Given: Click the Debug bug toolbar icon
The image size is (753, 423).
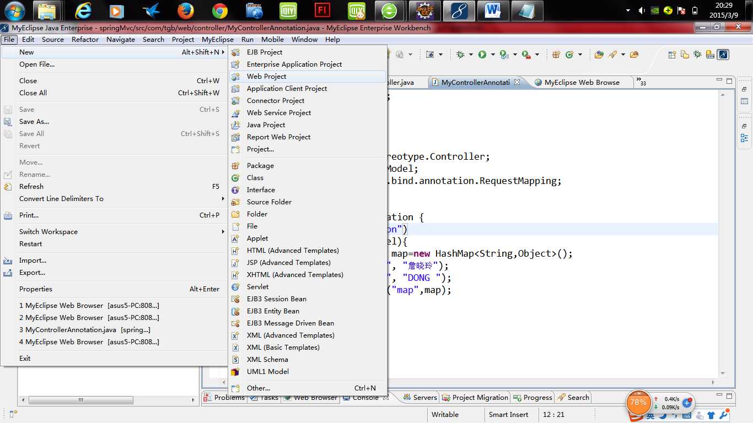Looking at the screenshot, I should (460, 55).
